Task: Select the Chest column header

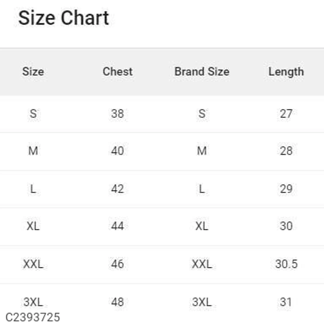Action: click(117, 71)
